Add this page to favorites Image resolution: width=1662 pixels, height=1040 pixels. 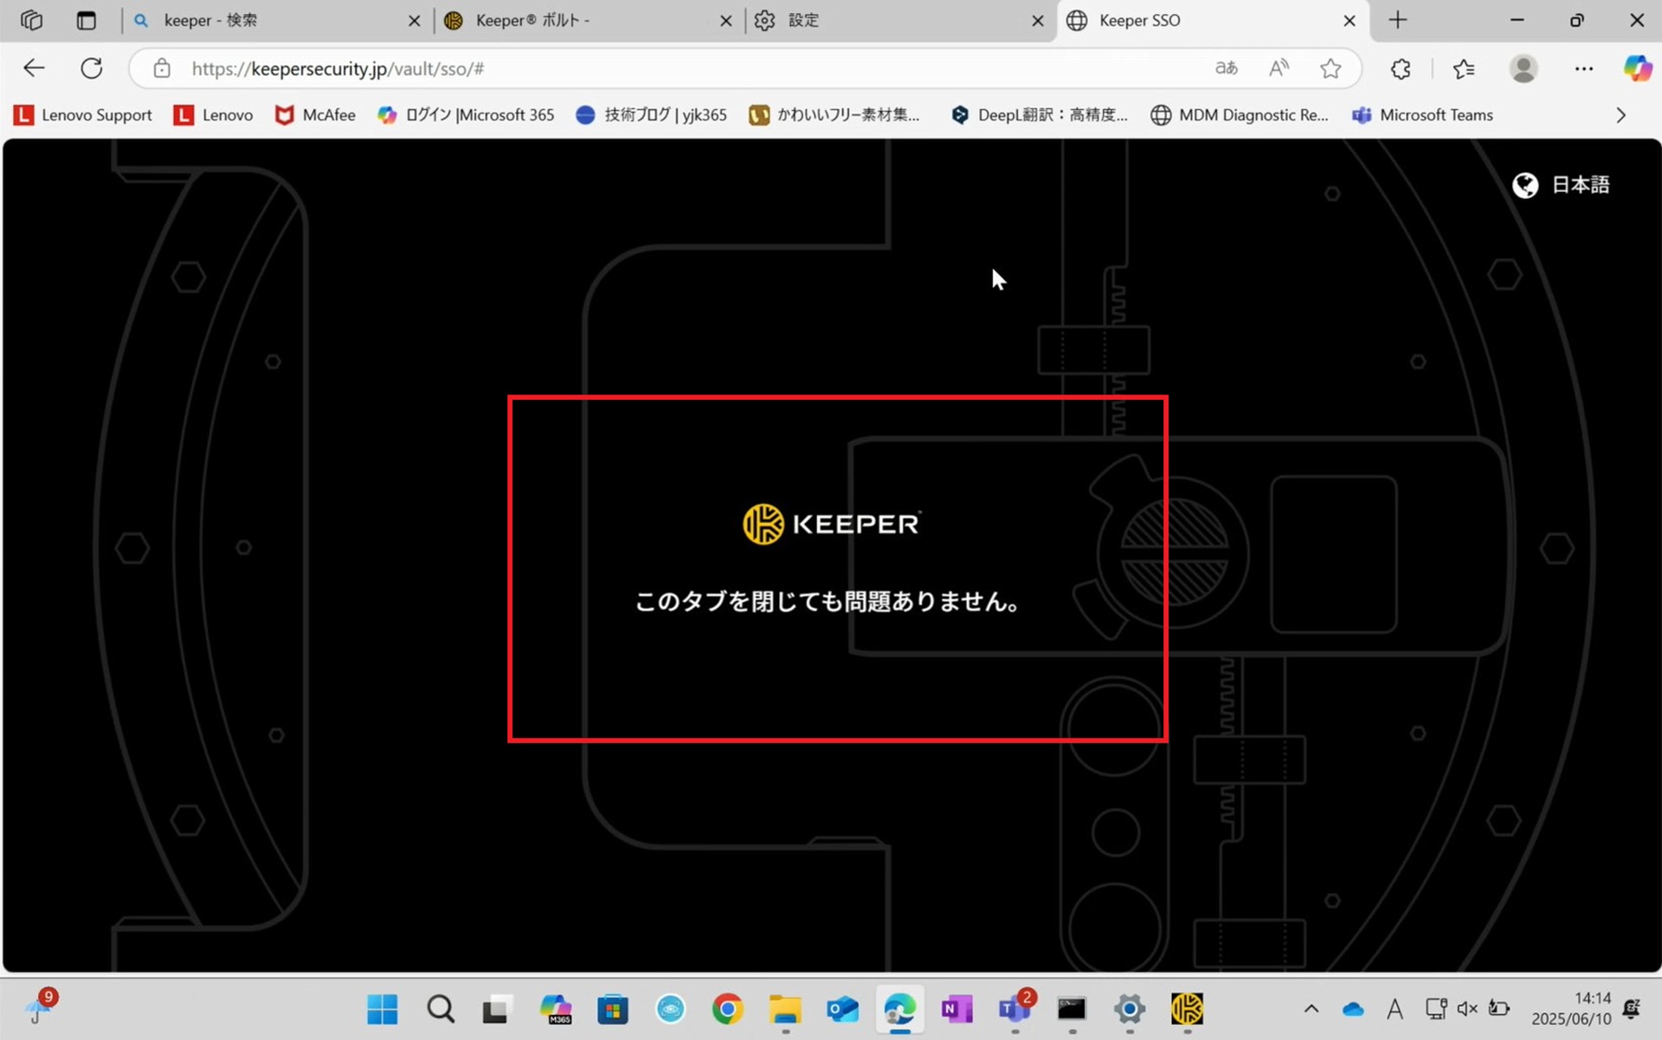pyautogui.click(x=1330, y=68)
